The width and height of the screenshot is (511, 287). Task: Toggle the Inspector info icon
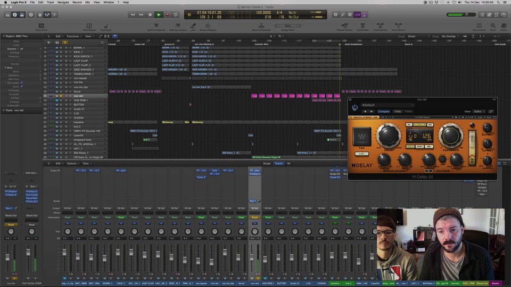[x=15, y=15]
